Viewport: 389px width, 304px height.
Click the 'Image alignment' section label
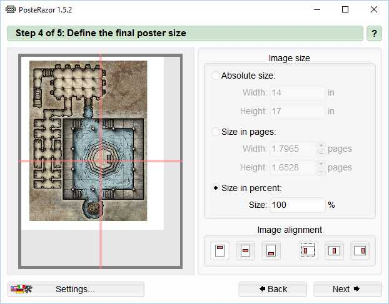pyautogui.click(x=290, y=230)
